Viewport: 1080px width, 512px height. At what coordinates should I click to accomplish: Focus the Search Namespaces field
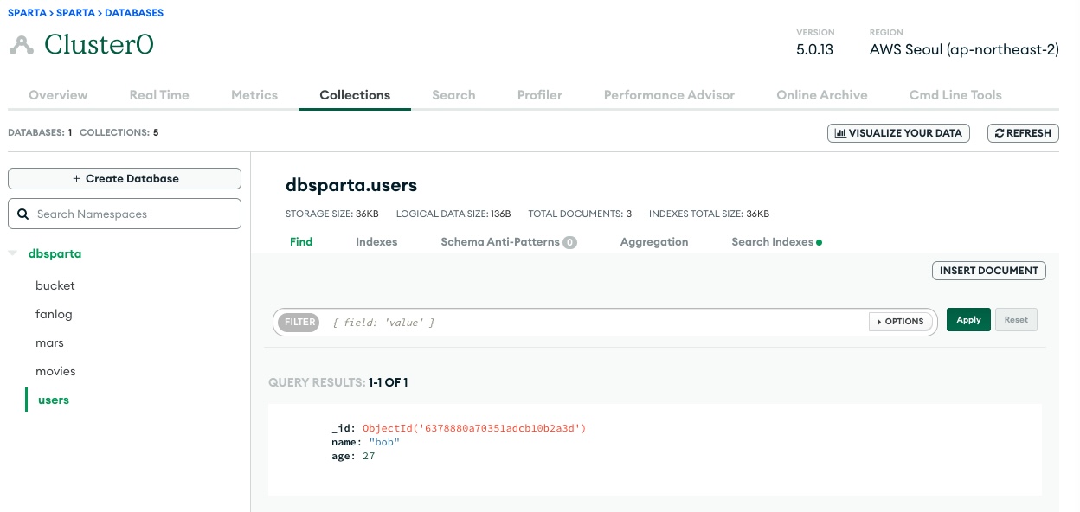click(125, 214)
